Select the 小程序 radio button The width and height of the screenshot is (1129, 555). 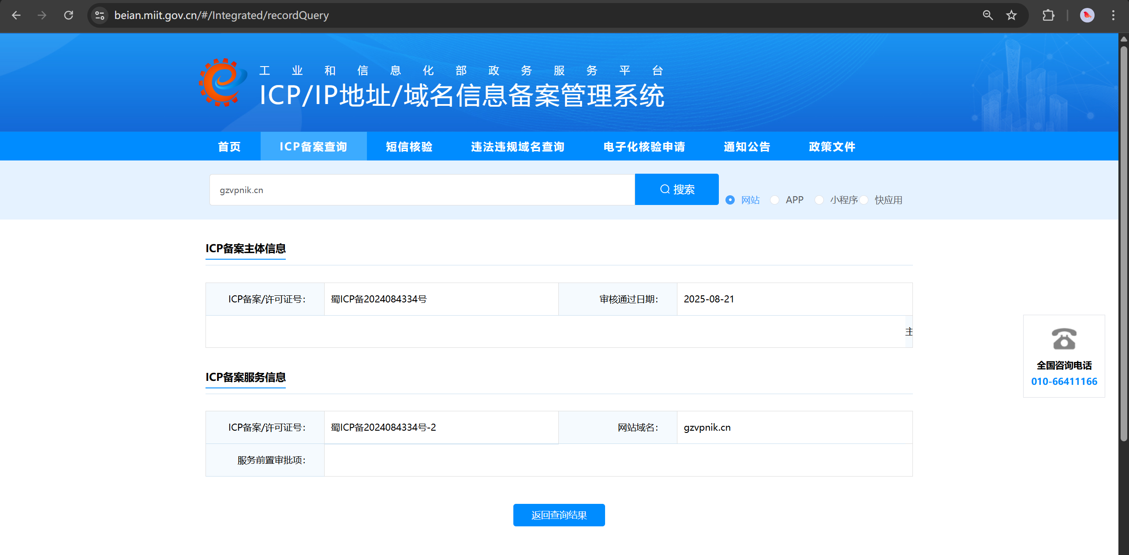819,200
